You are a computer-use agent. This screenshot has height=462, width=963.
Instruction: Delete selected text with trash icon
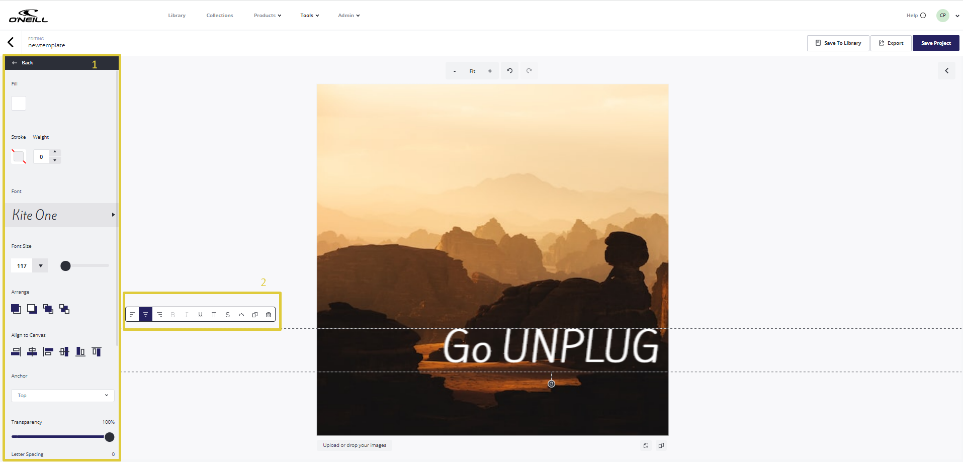coord(269,315)
